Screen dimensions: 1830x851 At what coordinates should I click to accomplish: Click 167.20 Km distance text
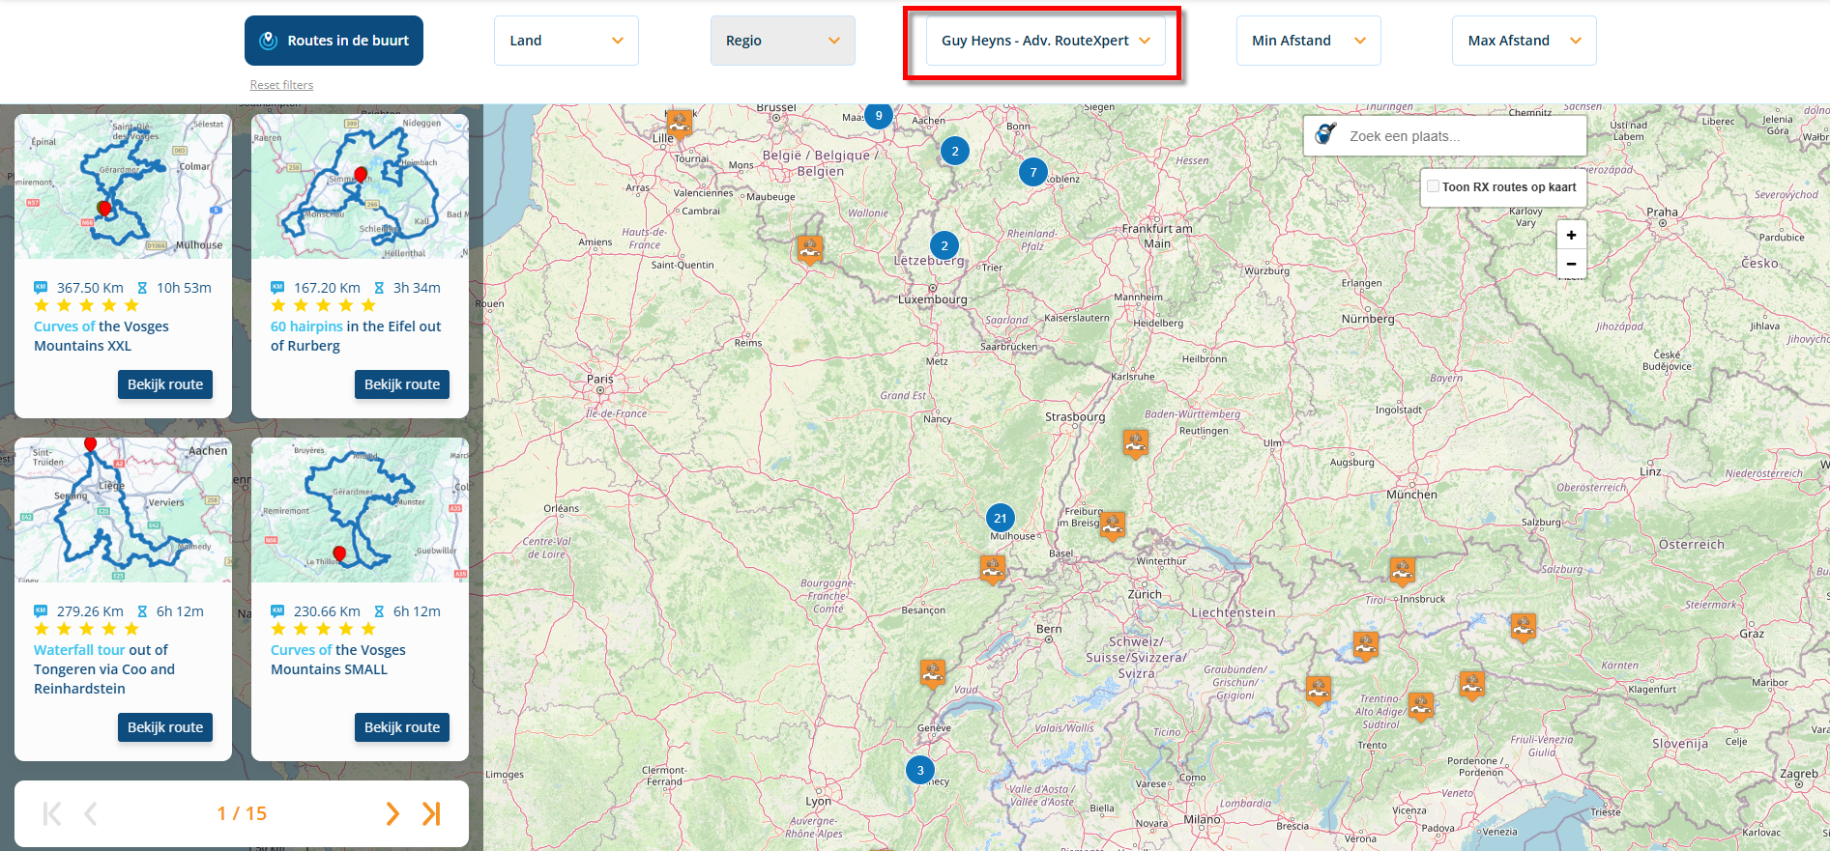[327, 288]
